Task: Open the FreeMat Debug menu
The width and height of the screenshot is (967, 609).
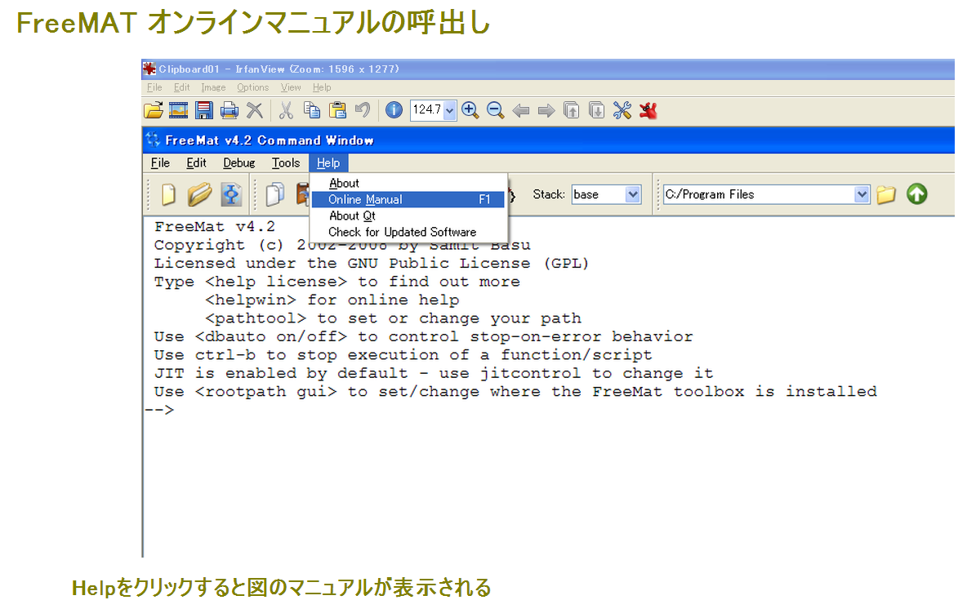Action: (x=239, y=162)
